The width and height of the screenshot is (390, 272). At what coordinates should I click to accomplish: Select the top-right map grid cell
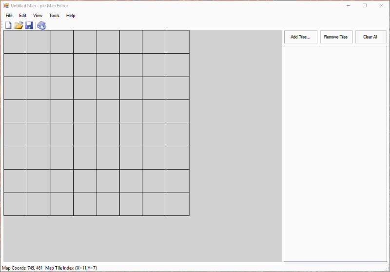(x=177, y=42)
